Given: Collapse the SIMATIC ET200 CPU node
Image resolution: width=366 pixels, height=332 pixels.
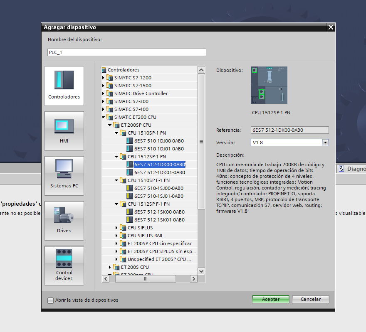Looking at the screenshot, I should (104, 117).
